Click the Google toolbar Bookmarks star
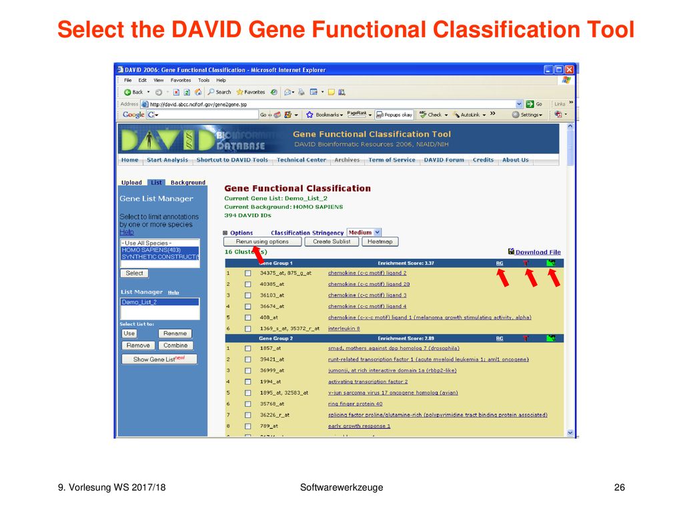 pos(309,115)
